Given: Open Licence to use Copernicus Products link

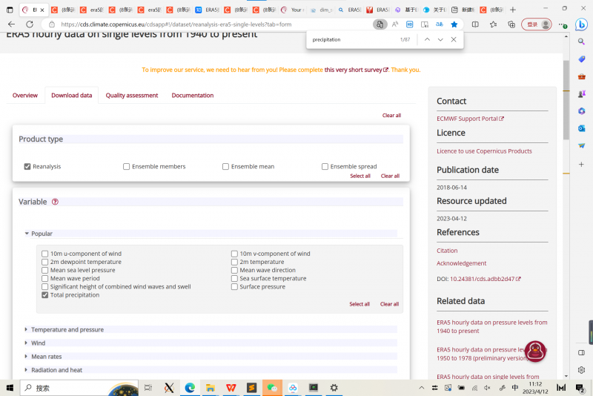Looking at the screenshot, I should (484, 151).
